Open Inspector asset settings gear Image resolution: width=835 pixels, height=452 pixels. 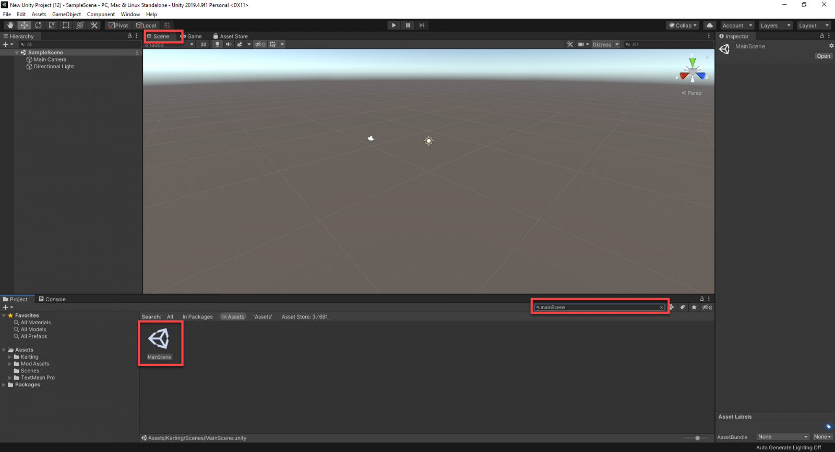[x=831, y=46]
